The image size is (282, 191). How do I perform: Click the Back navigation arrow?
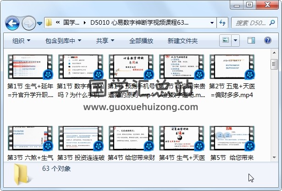[12, 22]
